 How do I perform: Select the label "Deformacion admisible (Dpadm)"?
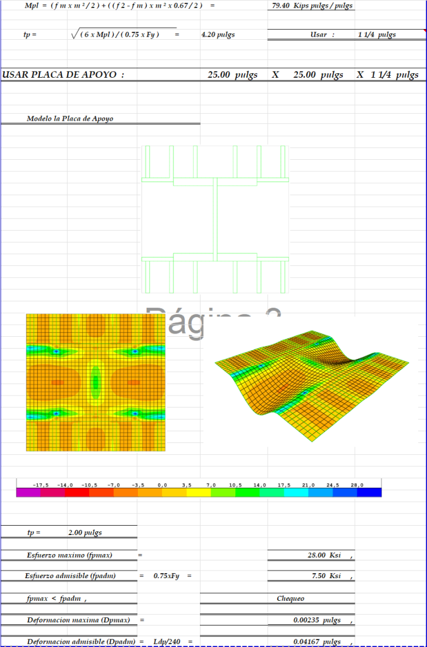click(82, 642)
